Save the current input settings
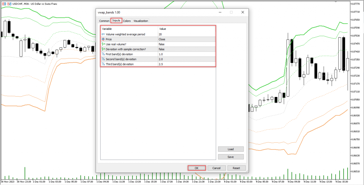Screen dimensions: 364x185 (231, 157)
